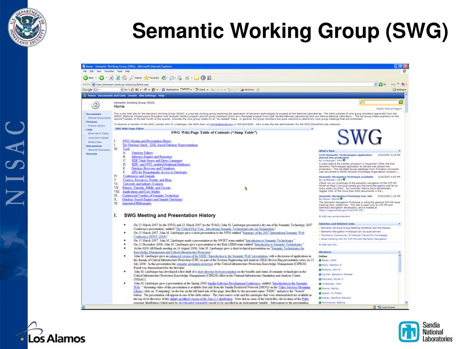Click the Members list scrollbar up arrow

point(400,255)
